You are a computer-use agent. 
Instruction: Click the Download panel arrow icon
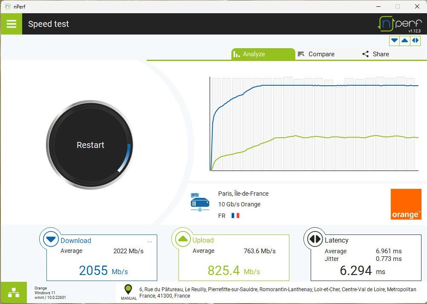click(51, 240)
